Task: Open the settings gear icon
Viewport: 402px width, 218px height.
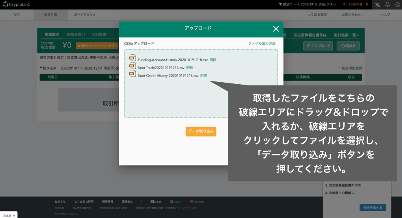Action: click(397, 5)
